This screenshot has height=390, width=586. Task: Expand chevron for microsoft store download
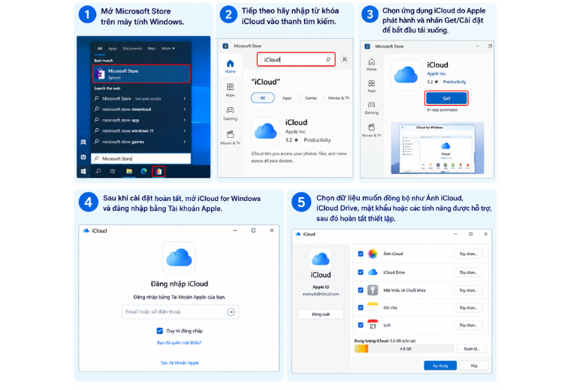(x=185, y=109)
